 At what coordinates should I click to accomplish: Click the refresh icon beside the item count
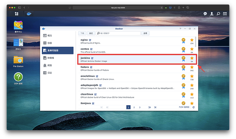point(194,107)
